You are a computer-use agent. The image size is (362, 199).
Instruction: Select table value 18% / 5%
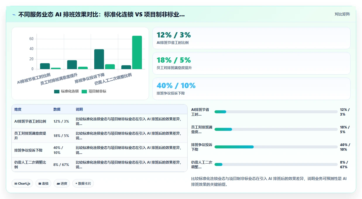point(61,136)
